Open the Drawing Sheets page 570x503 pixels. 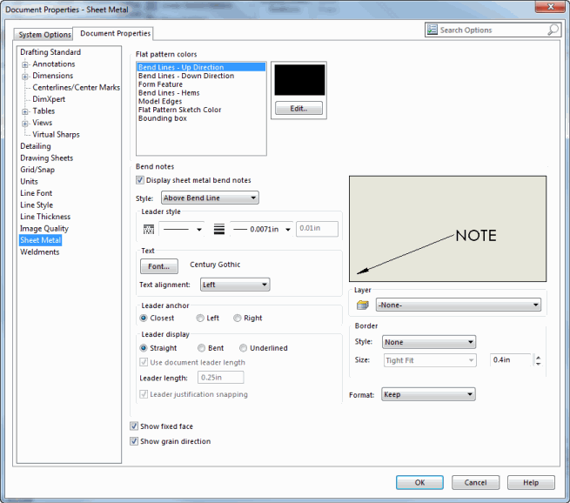pos(46,158)
